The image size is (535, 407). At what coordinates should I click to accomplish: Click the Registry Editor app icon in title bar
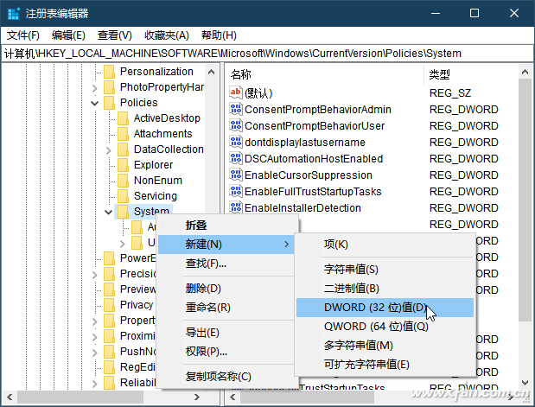click(14, 14)
